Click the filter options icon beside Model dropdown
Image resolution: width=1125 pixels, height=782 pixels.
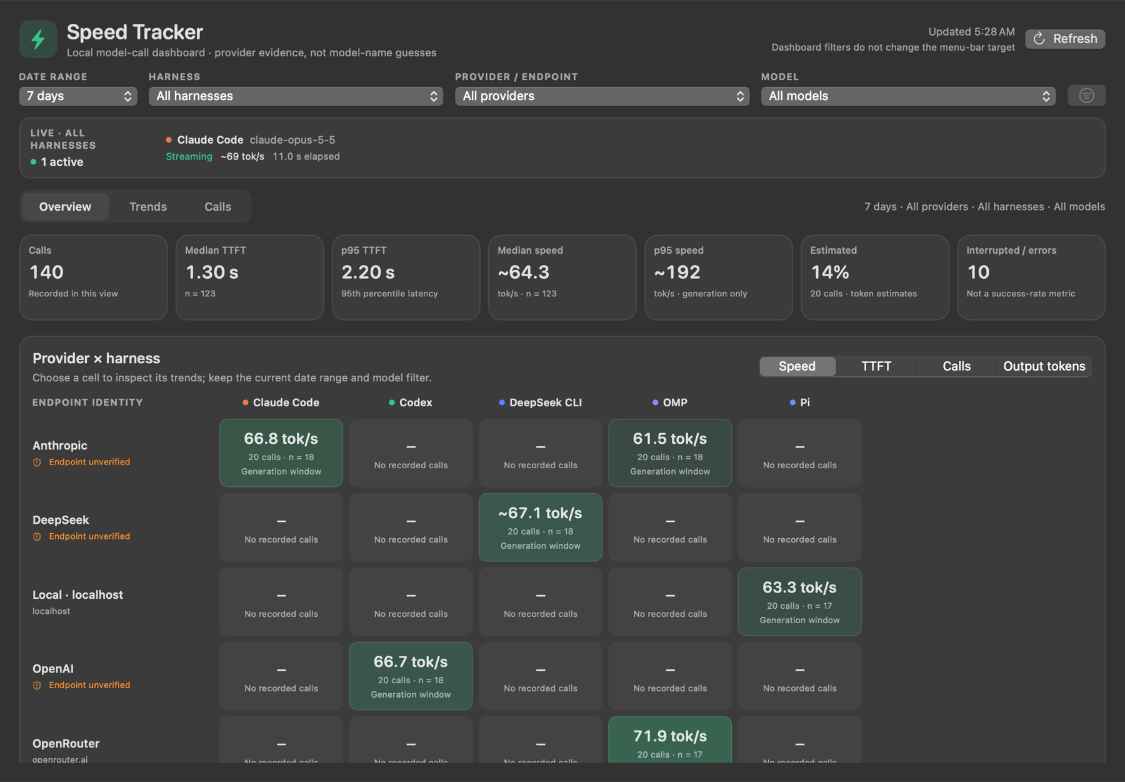tap(1086, 96)
